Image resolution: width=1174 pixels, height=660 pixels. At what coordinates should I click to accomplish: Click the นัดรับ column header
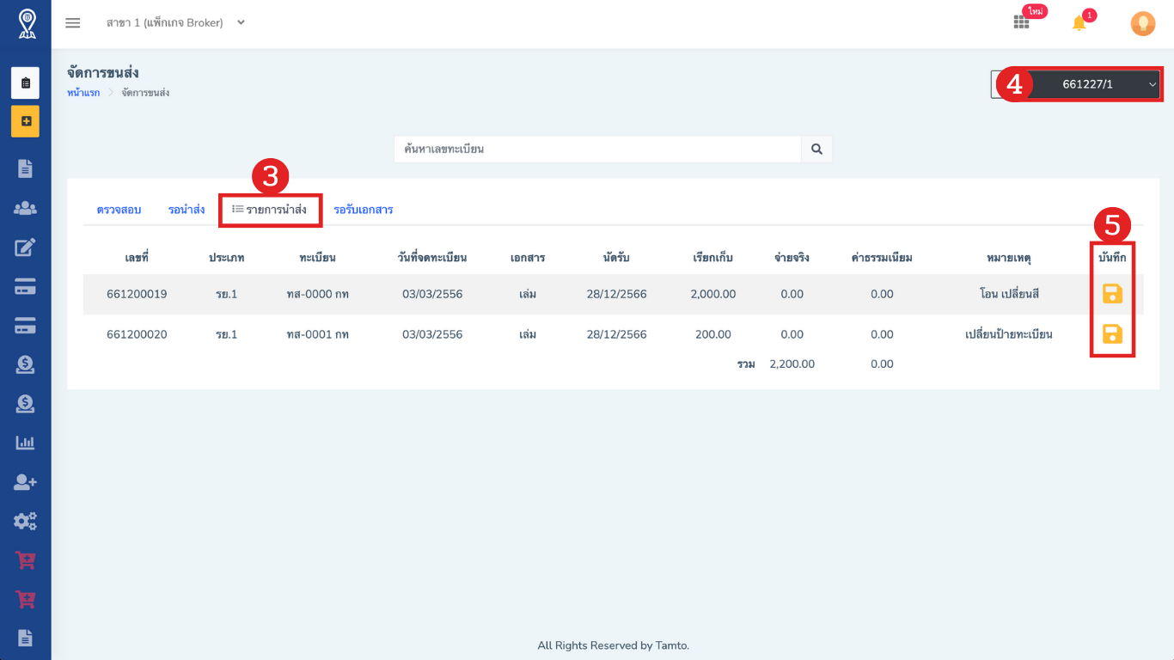[x=617, y=258]
